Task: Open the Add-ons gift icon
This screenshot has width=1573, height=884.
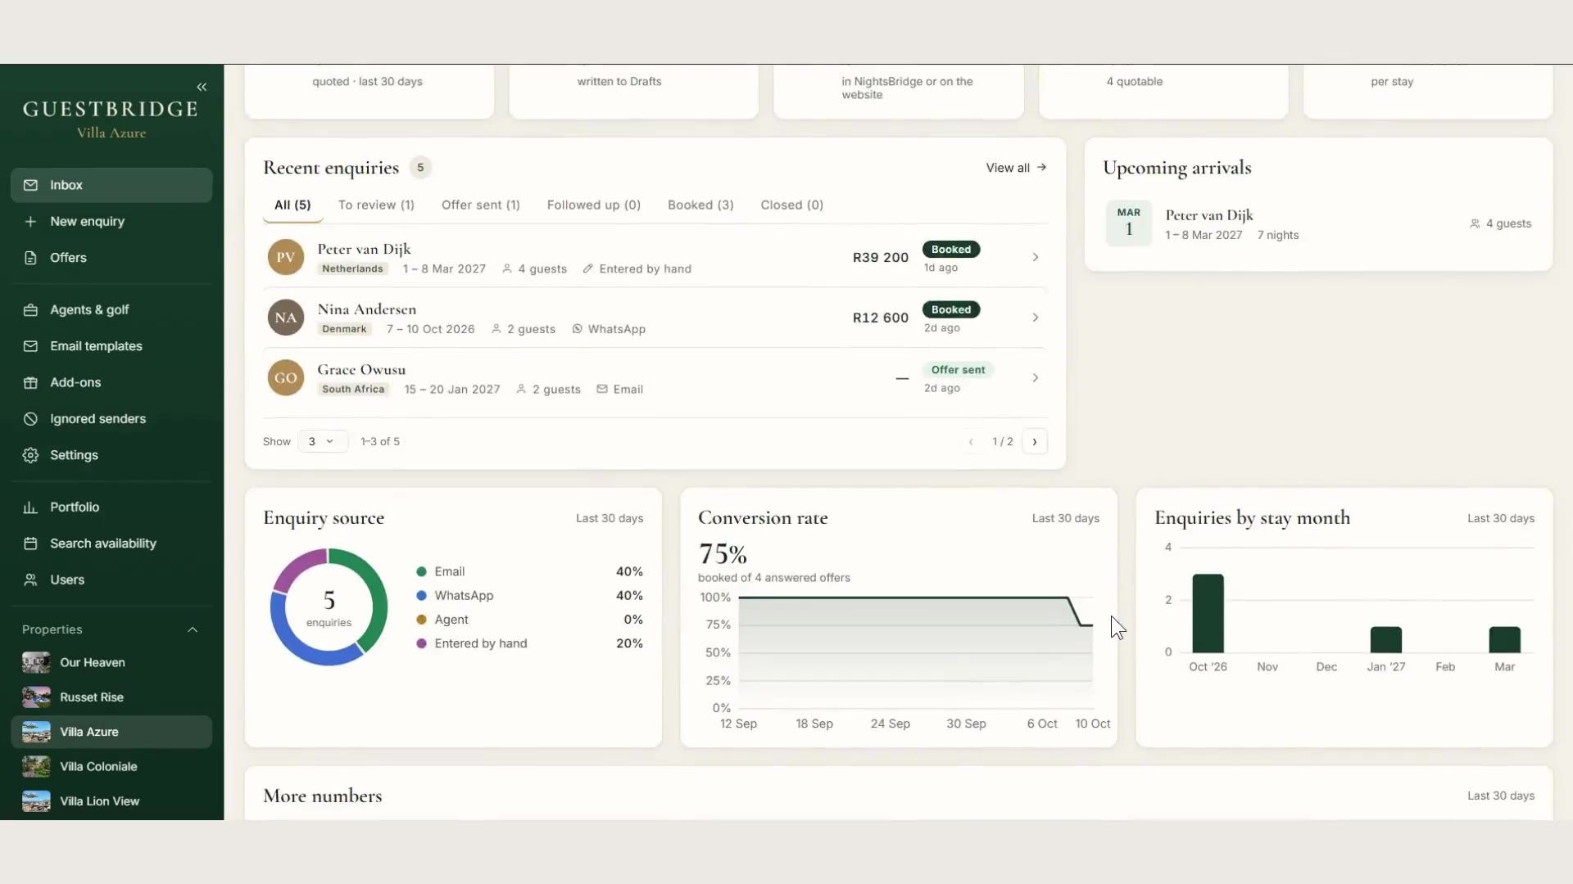Action: [30, 382]
